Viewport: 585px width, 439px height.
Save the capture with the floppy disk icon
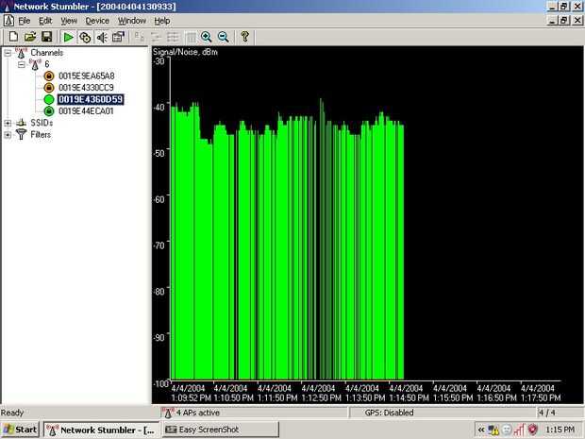[x=46, y=37]
